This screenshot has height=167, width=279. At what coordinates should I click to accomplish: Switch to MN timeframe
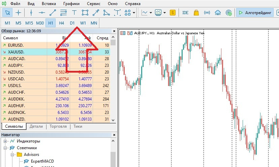coord(94,23)
